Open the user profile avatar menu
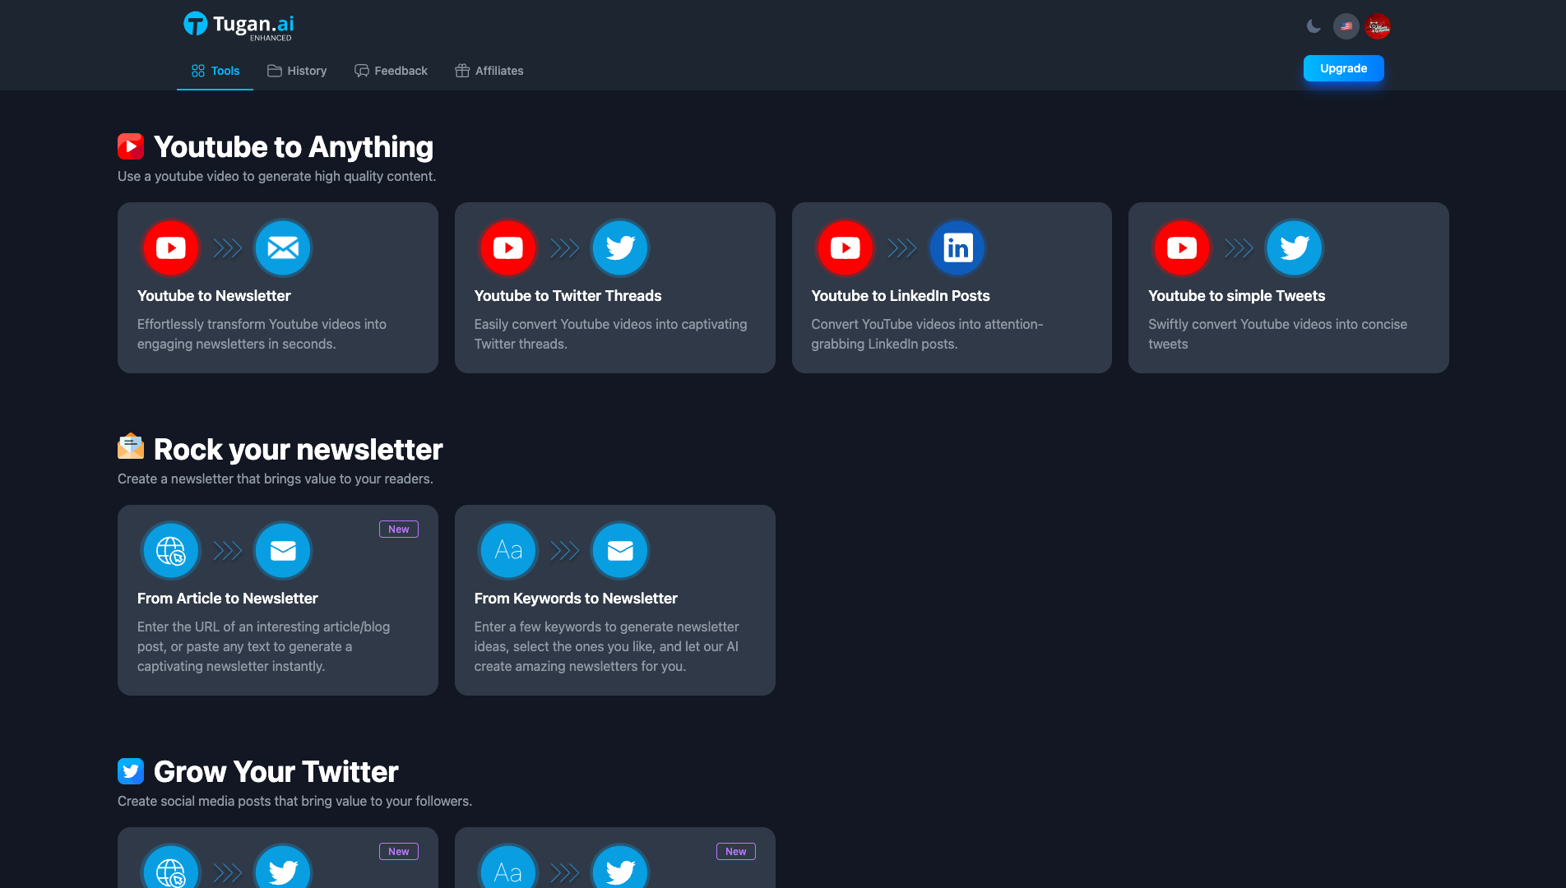The width and height of the screenshot is (1566, 888). pyautogui.click(x=1378, y=26)
